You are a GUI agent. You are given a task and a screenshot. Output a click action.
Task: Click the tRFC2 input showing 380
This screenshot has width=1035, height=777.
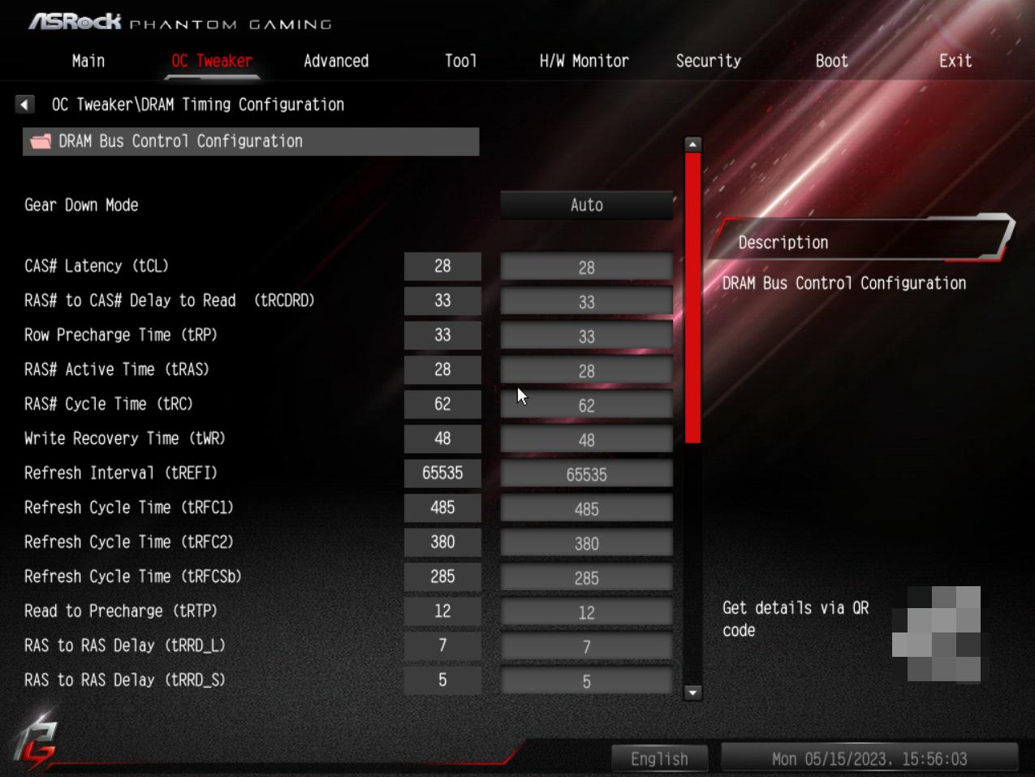point(586,543)
